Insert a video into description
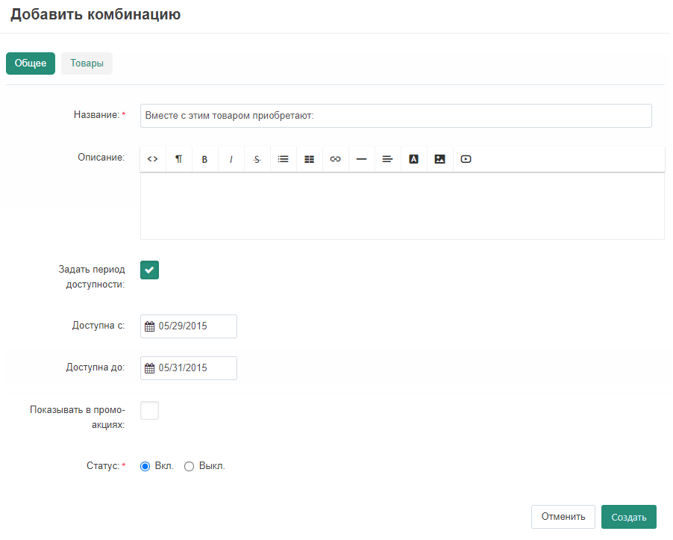The width and height of the screenshot is (673, 540). coord(466,159)
